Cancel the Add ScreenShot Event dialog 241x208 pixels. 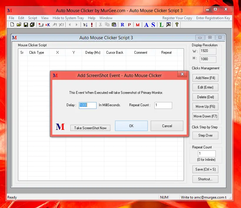pyautogui.click(x=167, y=126)
